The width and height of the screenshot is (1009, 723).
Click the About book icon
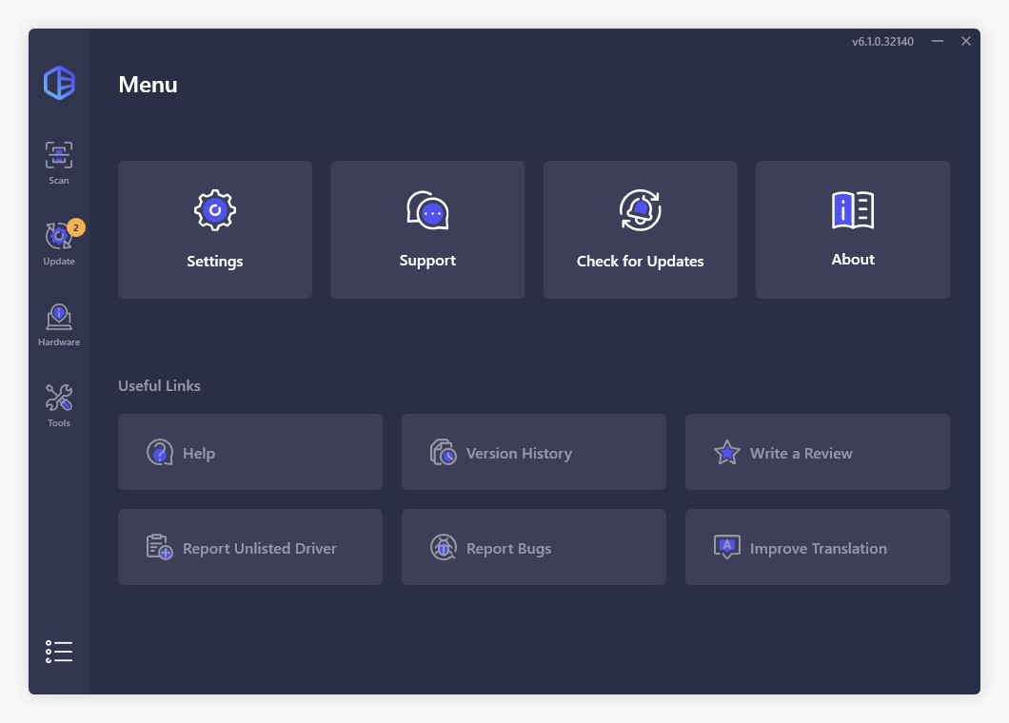[x=852, y=211]
